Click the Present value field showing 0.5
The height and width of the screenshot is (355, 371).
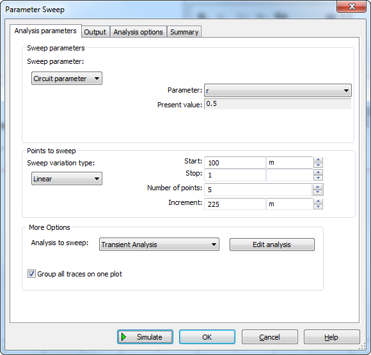point(278,104)
